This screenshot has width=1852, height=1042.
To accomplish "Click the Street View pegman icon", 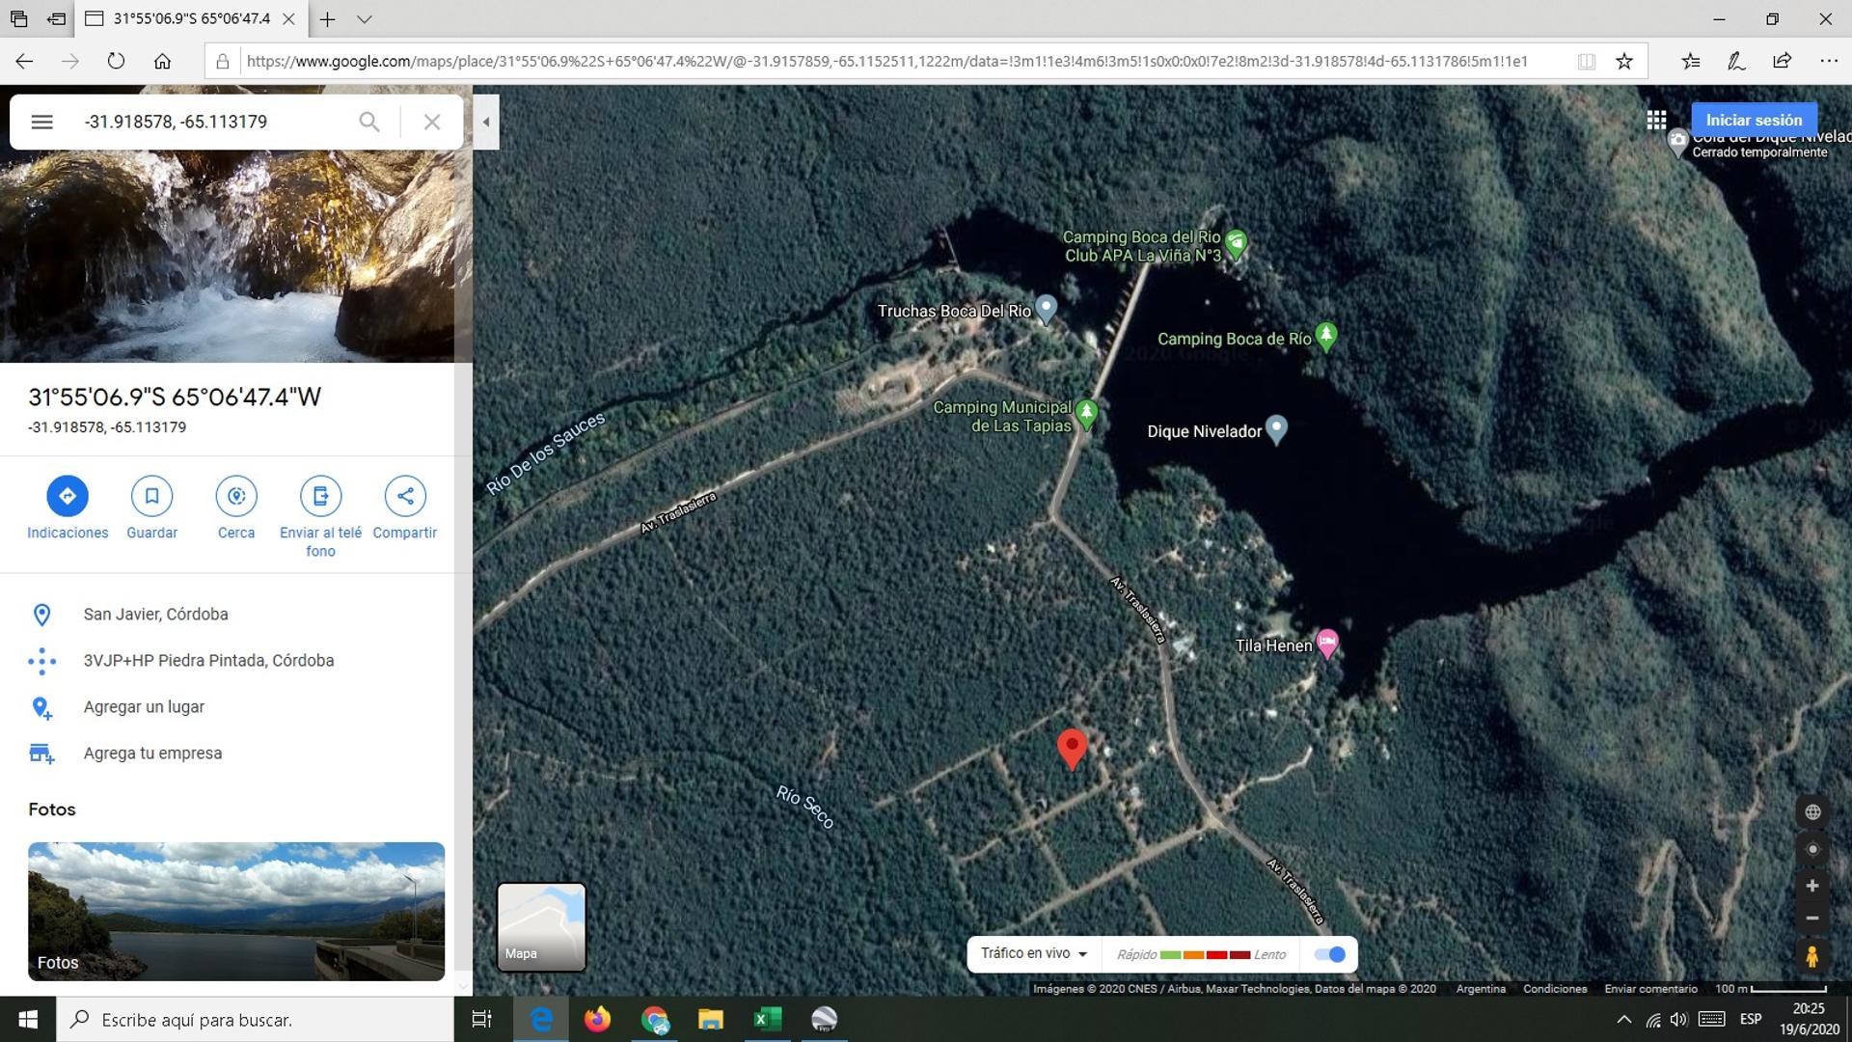I will (1812, 956).
